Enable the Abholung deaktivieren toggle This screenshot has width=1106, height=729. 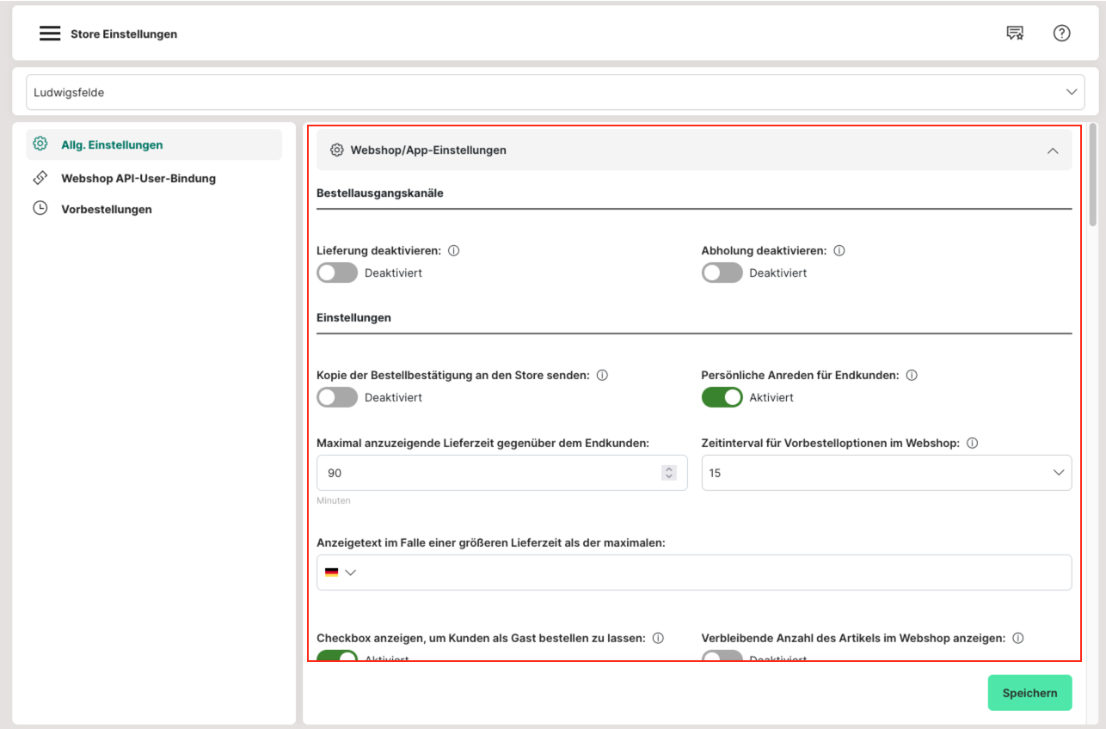[x=722, y=273]
